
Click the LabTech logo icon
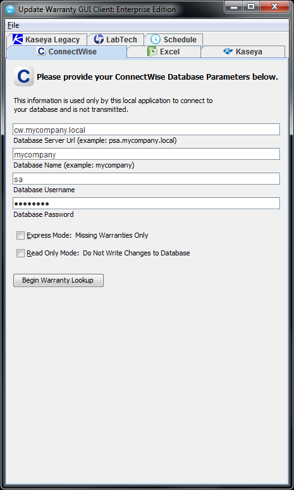point(99,39)
